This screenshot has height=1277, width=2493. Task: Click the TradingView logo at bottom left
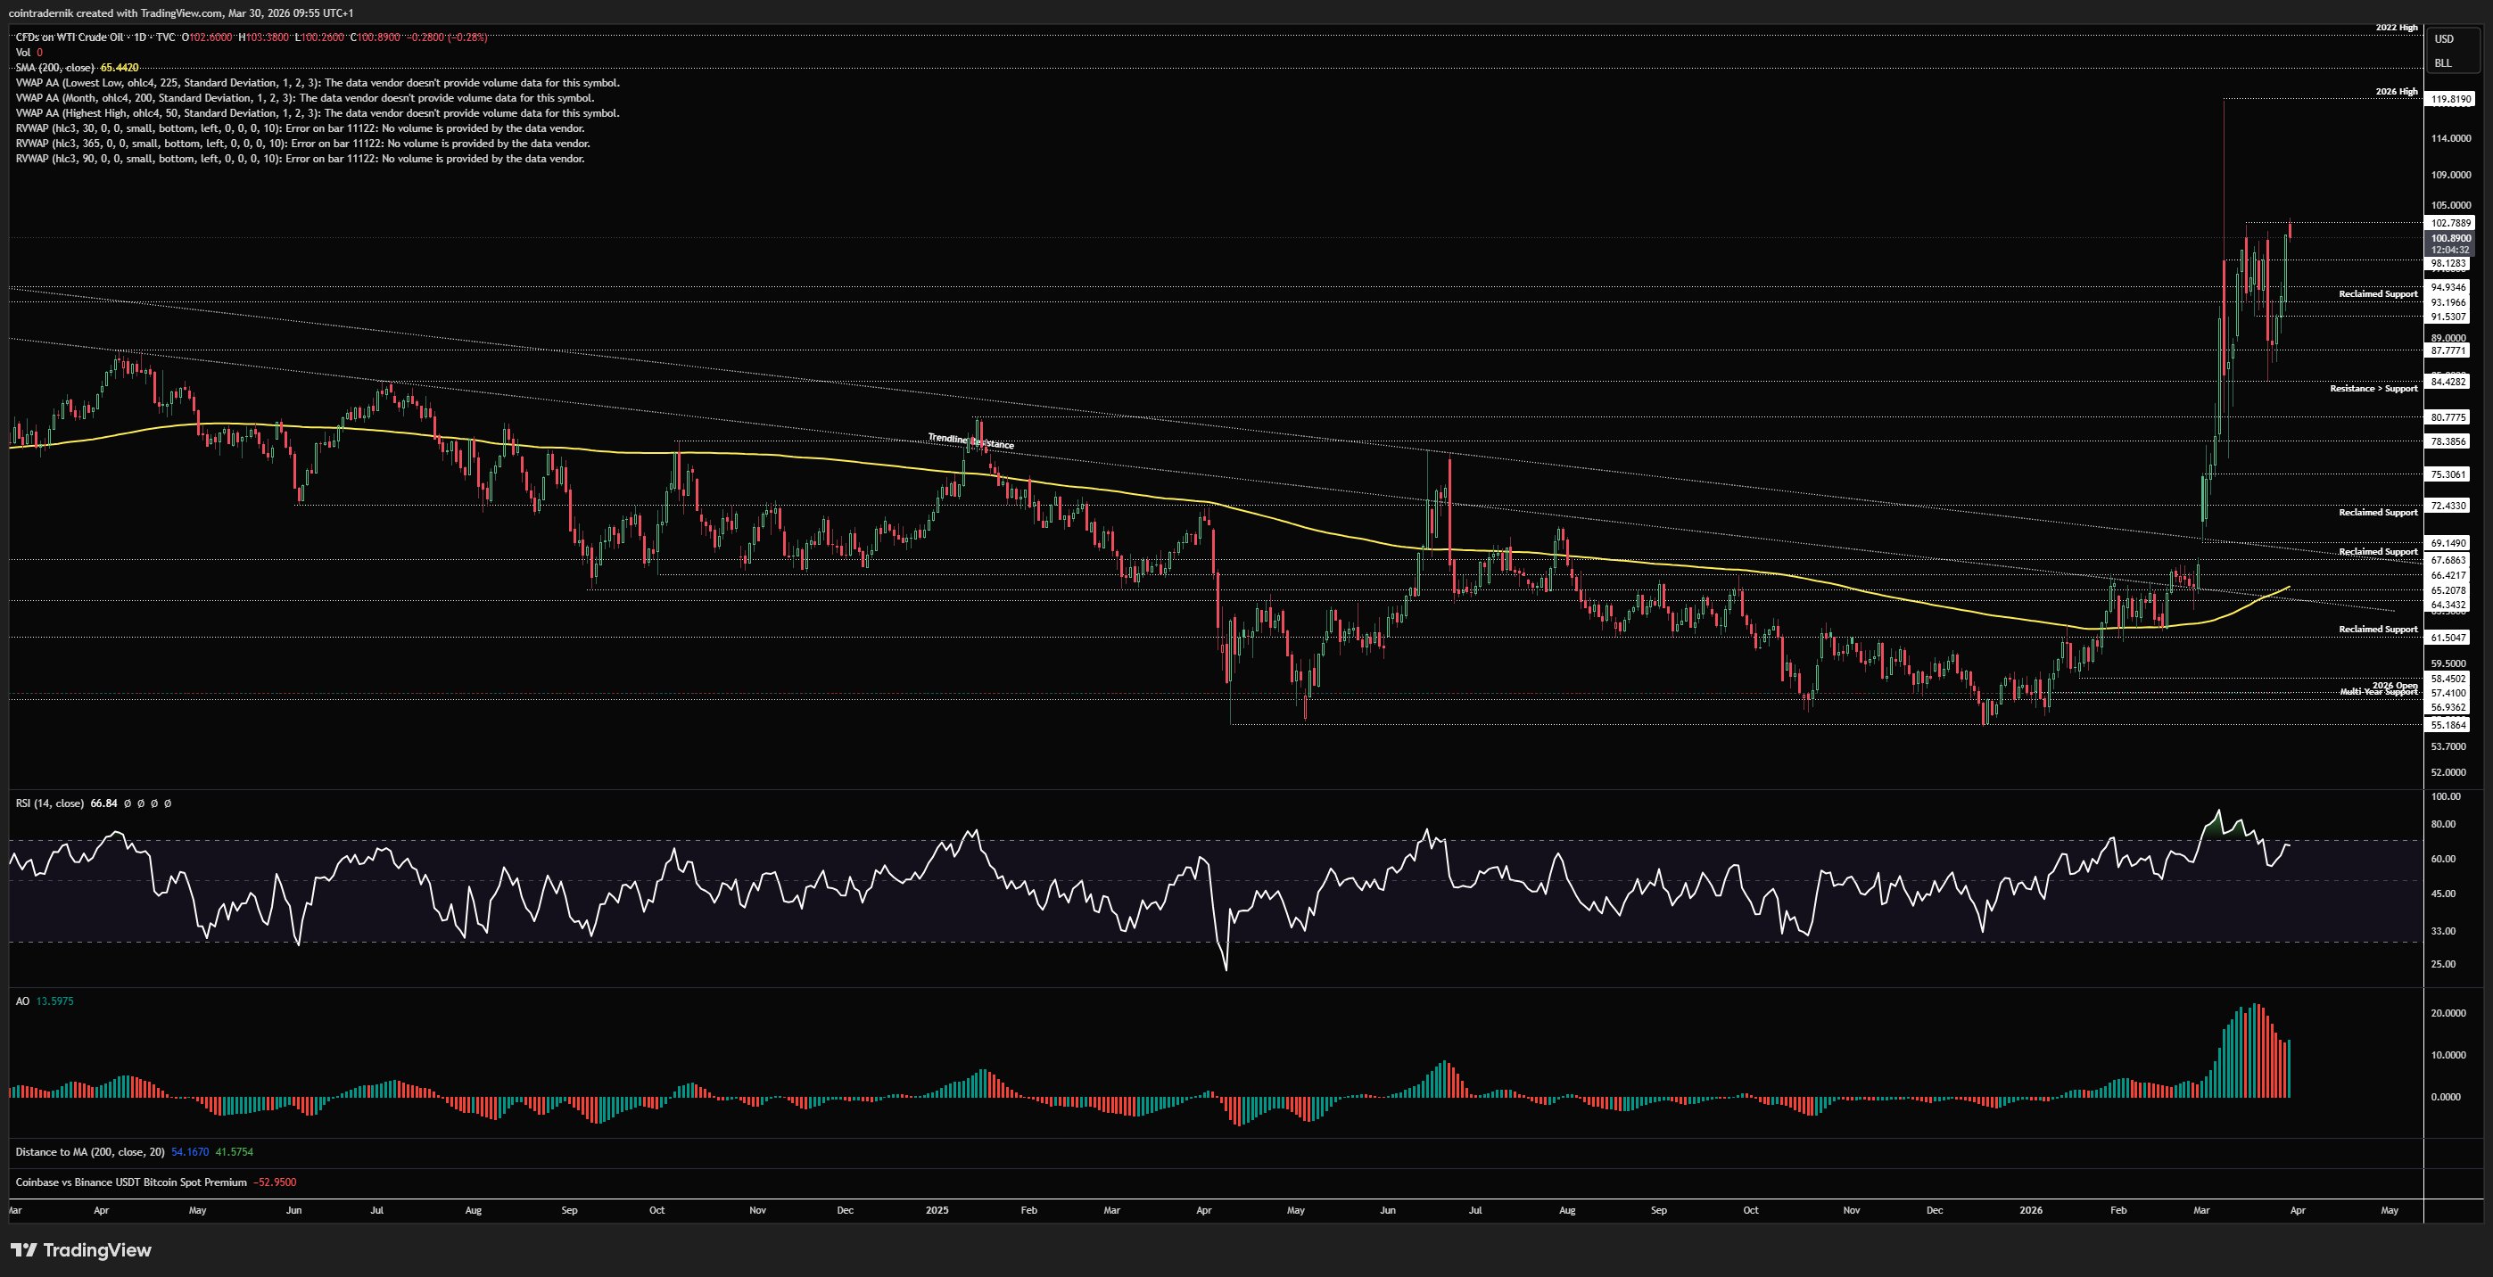(81, 1250)
